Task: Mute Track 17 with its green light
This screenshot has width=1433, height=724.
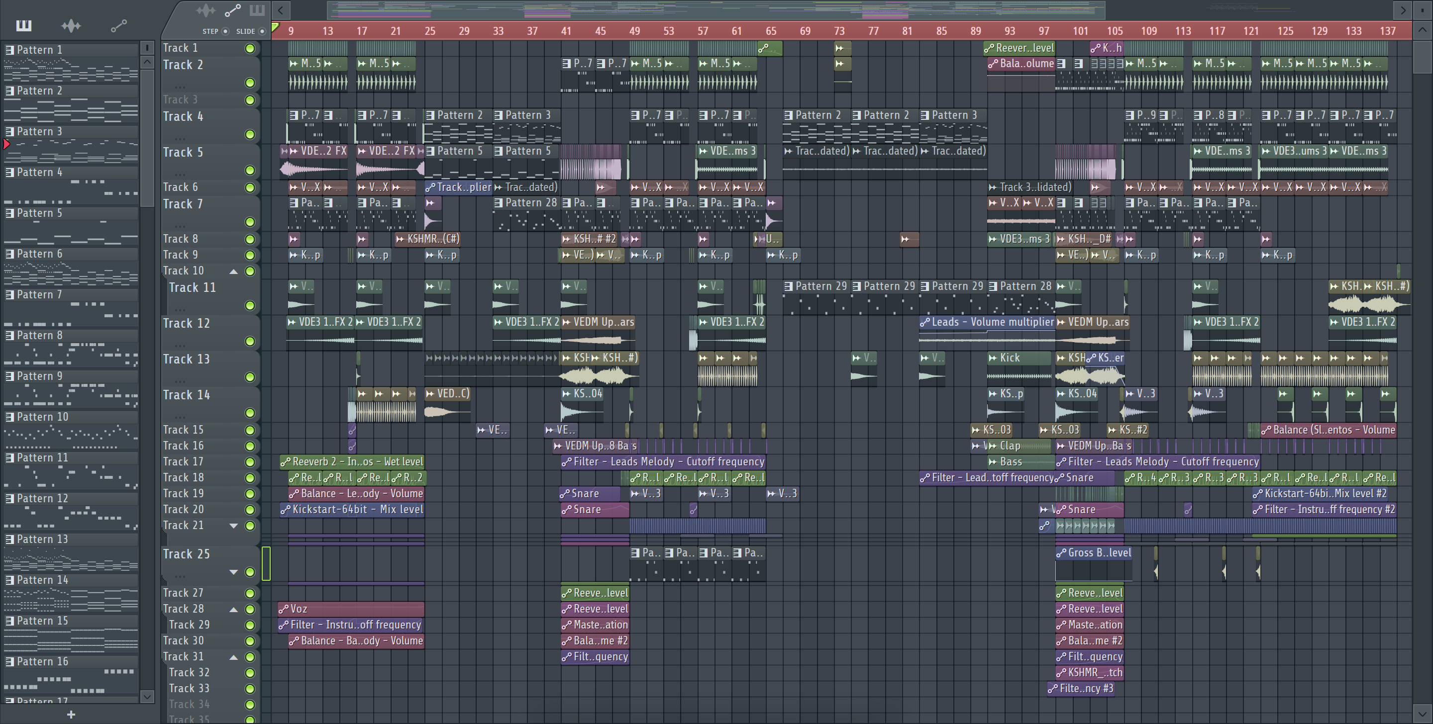Action: [x=250, y=462]
